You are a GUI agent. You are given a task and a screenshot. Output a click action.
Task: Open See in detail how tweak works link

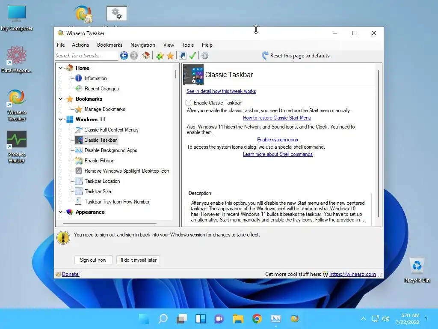221,91
